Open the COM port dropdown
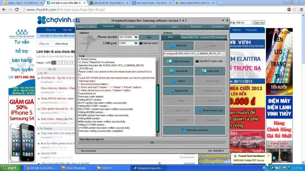Image resolution: width=305 pixels, height=171 pixels. pyautogui.click(x=136, y=43)
